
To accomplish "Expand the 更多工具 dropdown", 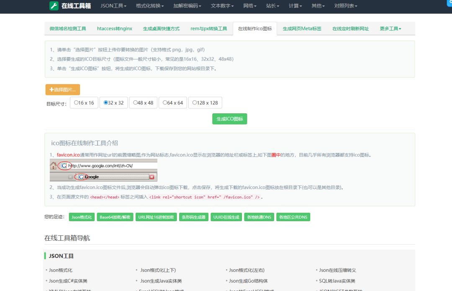I will [390, 28].
